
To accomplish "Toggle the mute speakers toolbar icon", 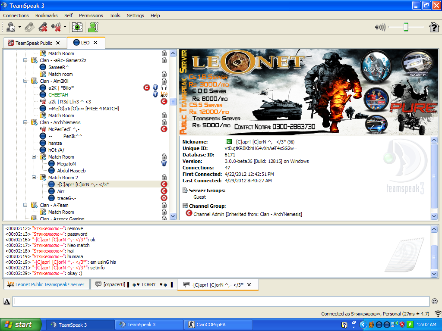I will pyautogui.click(x=56, y=27).
